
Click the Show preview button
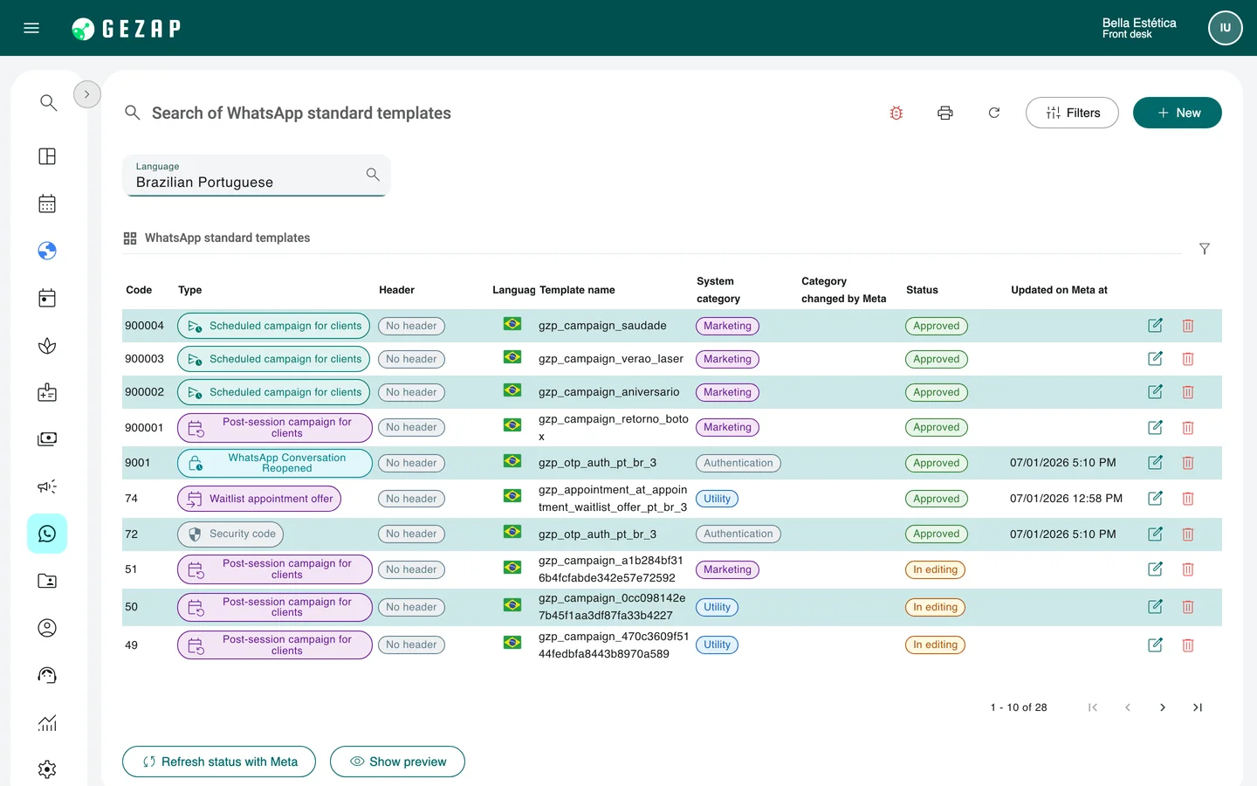397,762
